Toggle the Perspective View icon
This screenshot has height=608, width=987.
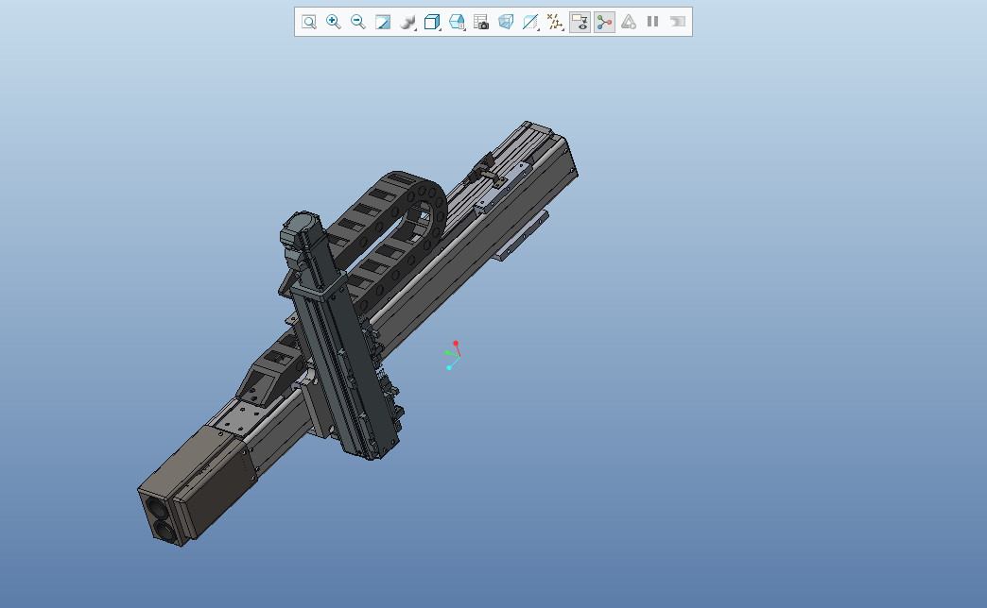506,22
